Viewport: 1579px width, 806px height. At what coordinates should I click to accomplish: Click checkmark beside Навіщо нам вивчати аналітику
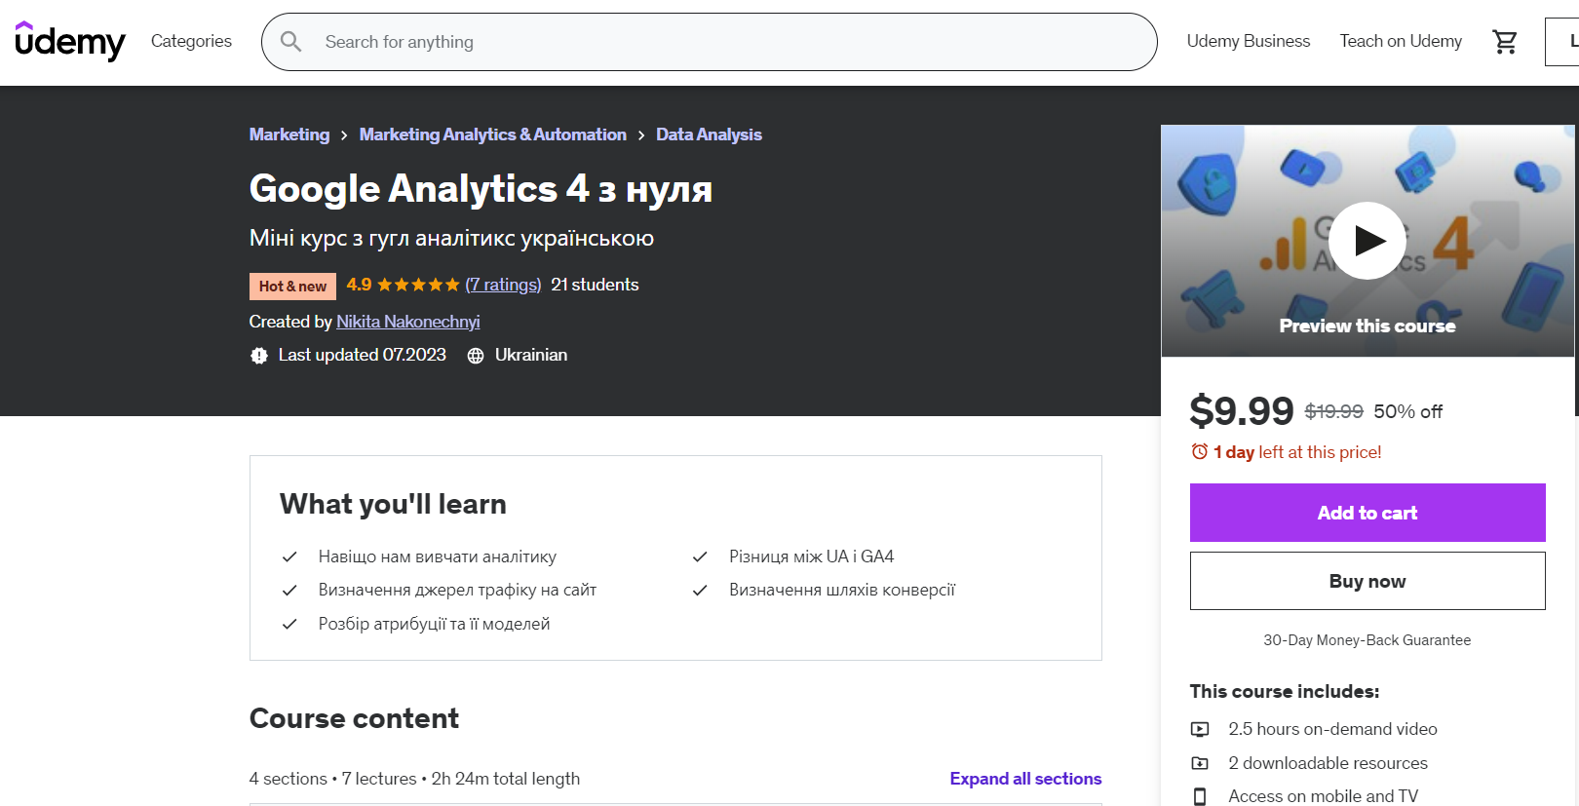(289, 557)
